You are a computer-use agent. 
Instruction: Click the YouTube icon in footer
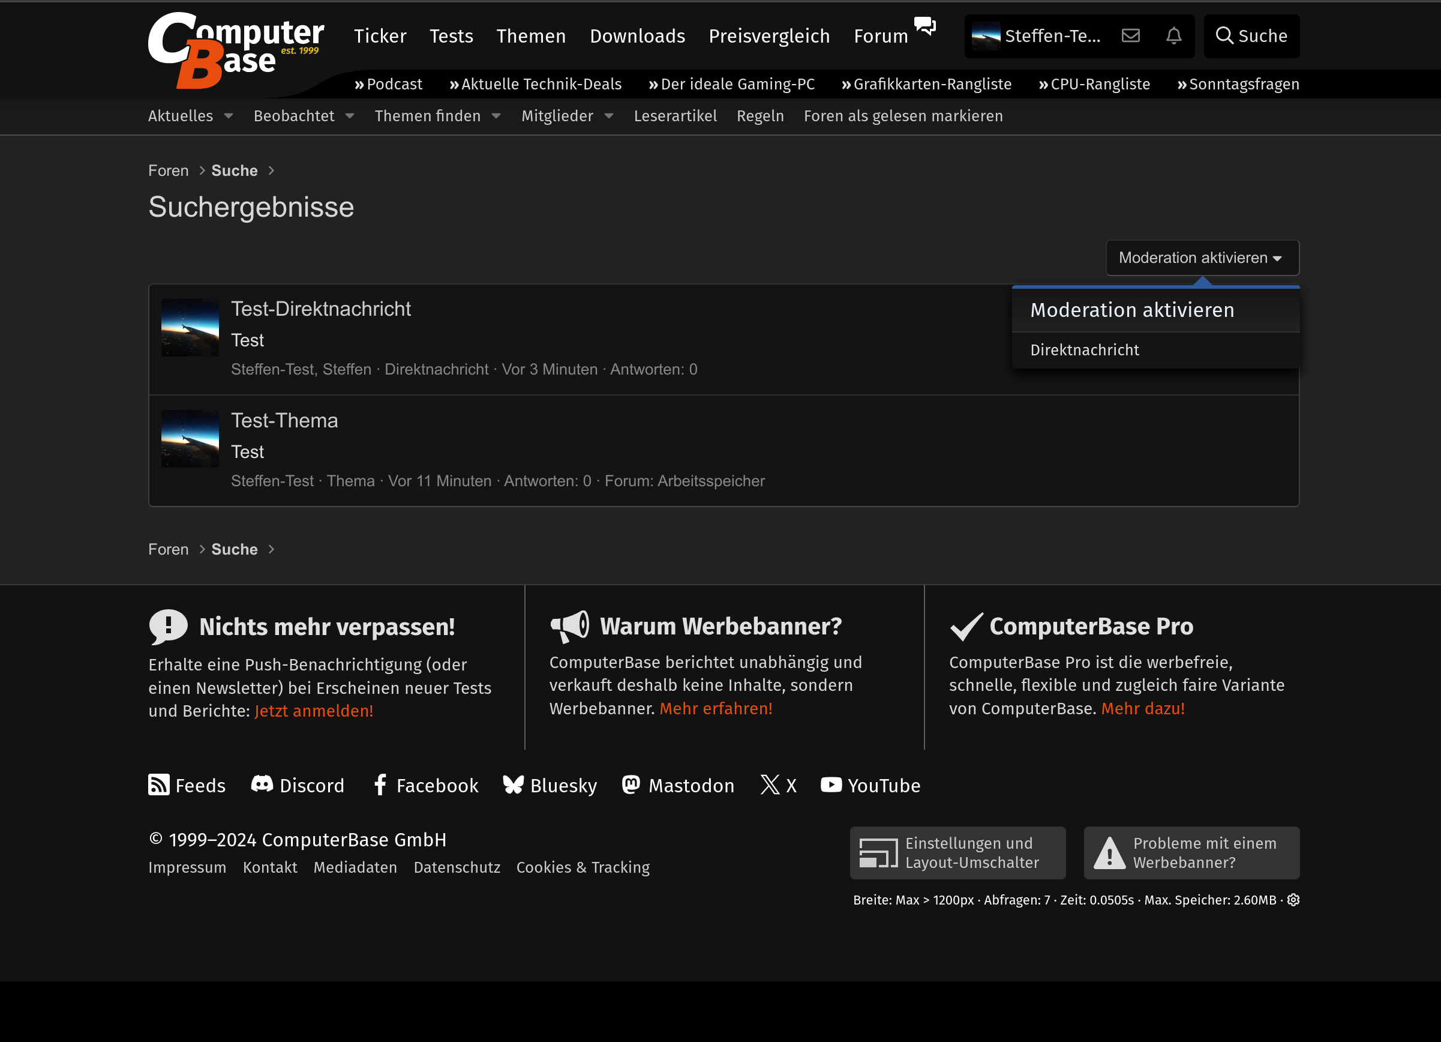(830, 785)
